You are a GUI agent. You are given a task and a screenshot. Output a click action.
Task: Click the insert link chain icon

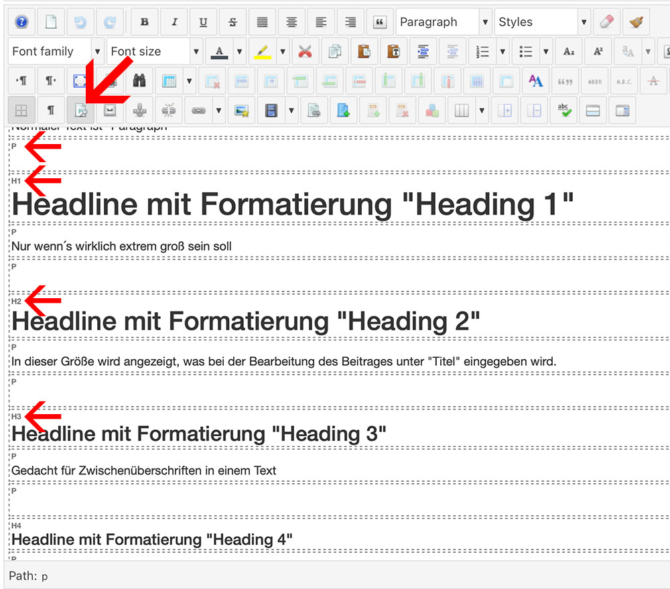(198, 111)
